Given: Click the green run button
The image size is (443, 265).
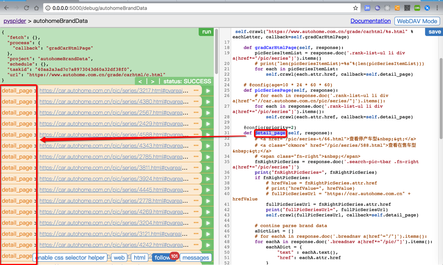Looking at the screenshot, I should tap(207, 32).
